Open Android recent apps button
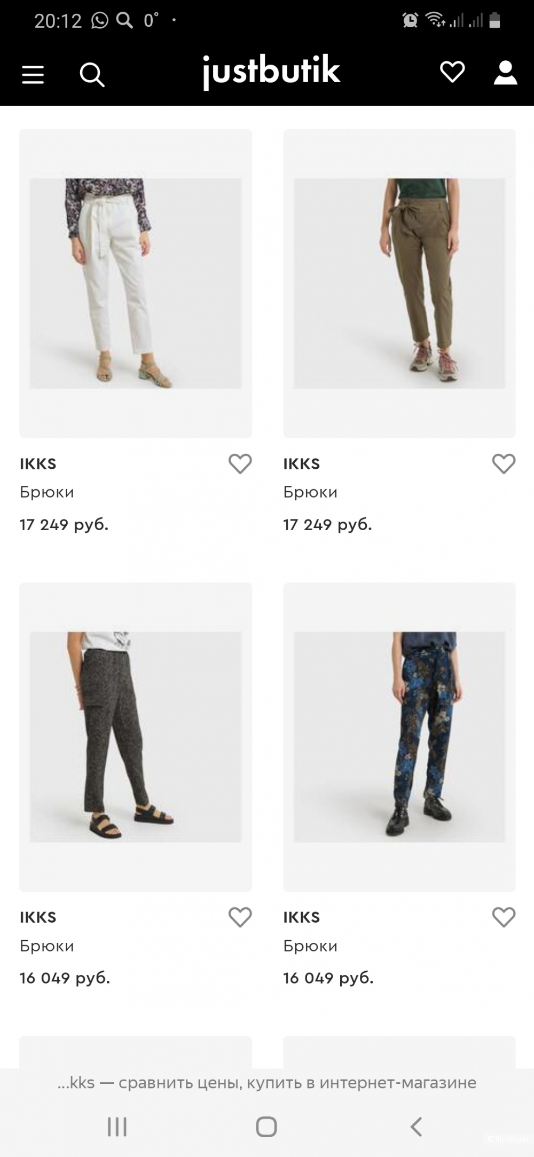Screen dimensions: 534x1157 [117, 1127]
